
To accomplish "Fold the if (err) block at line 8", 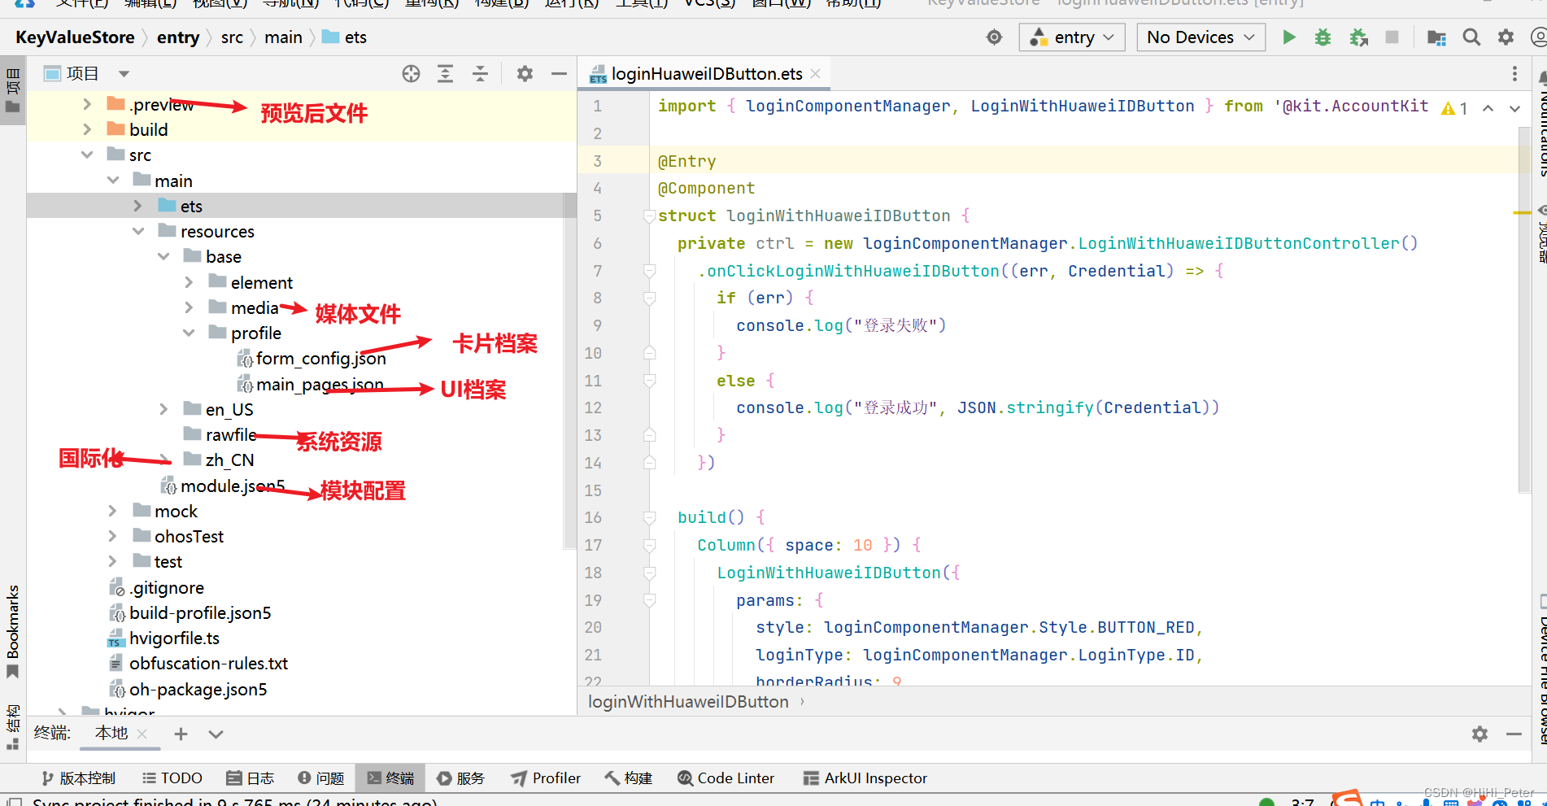I will 649,298.
